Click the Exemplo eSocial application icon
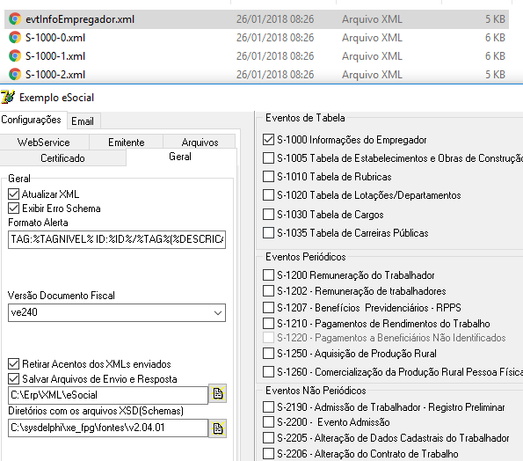This screenshot has width=523, height=461. (8, 97)
